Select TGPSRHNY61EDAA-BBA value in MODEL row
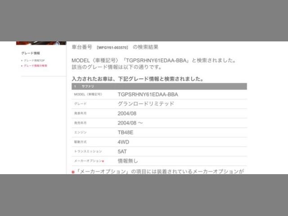The image size is (288, 216). point(148,94)
